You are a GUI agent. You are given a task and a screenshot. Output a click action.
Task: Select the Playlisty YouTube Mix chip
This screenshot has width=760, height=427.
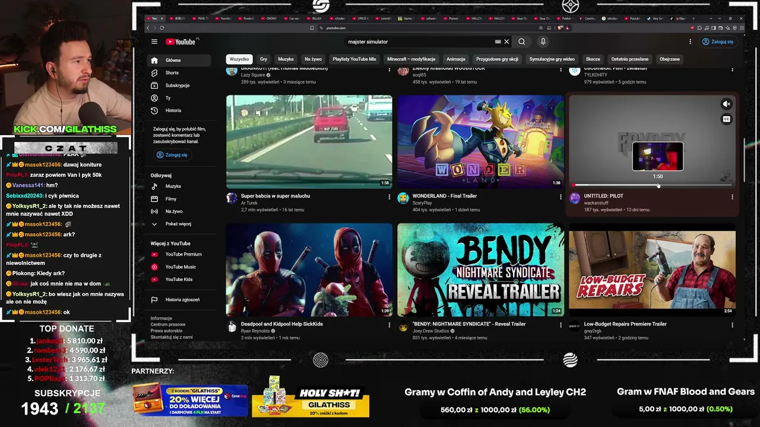(354, 59)
